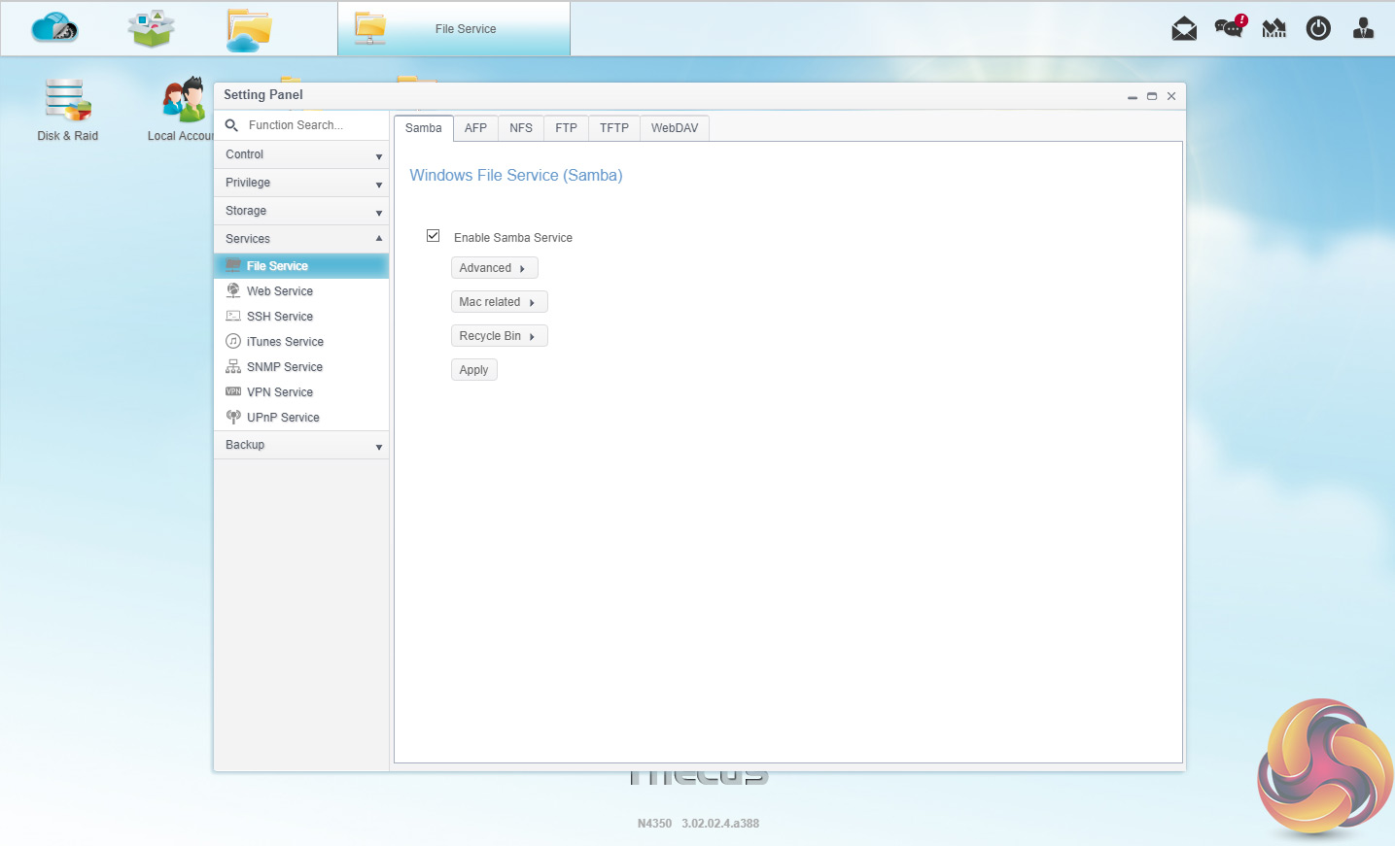Open the cloud gauge icon in top bar
Viewport: 1395px width, 846px height.
(54, 28)
